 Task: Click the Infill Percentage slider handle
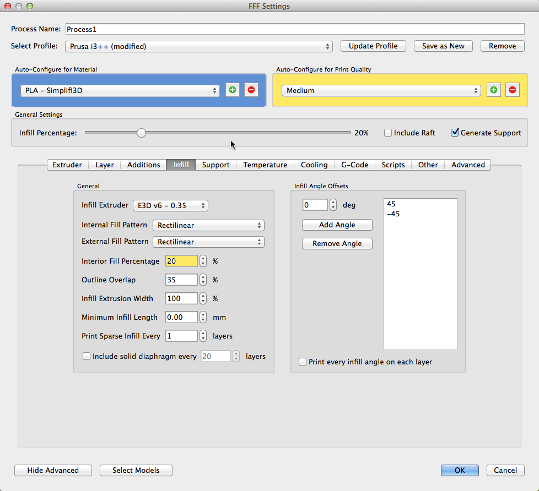(x=141, y=133)
